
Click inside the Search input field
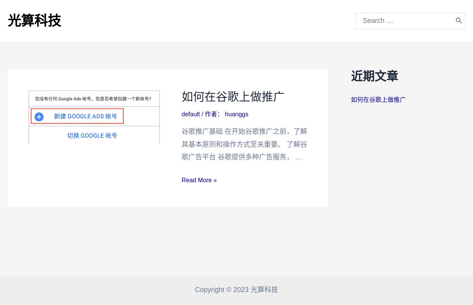pos(404,21)
